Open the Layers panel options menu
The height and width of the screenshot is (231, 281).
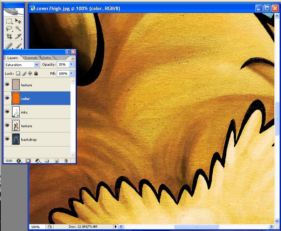point(73,58)
